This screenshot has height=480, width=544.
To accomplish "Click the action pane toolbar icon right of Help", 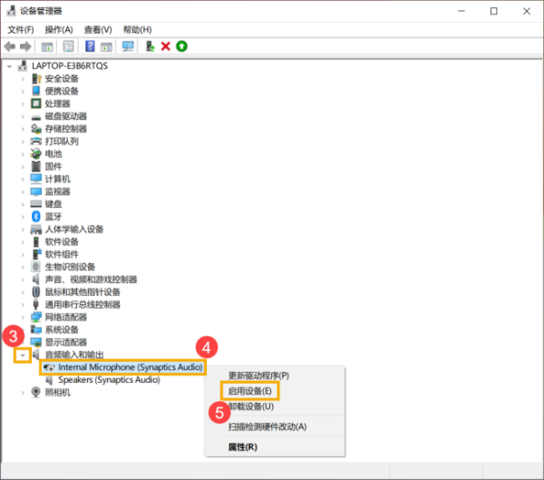I will click(x=106, y=46).
